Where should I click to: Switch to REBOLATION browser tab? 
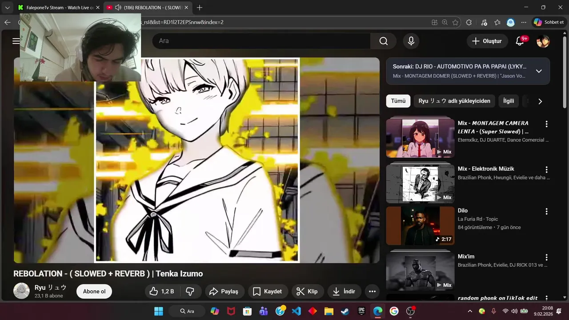tap(148, 8)
